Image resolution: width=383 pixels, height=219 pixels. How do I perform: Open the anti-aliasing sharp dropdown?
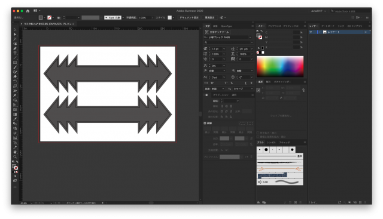click(x=252, y=89)
